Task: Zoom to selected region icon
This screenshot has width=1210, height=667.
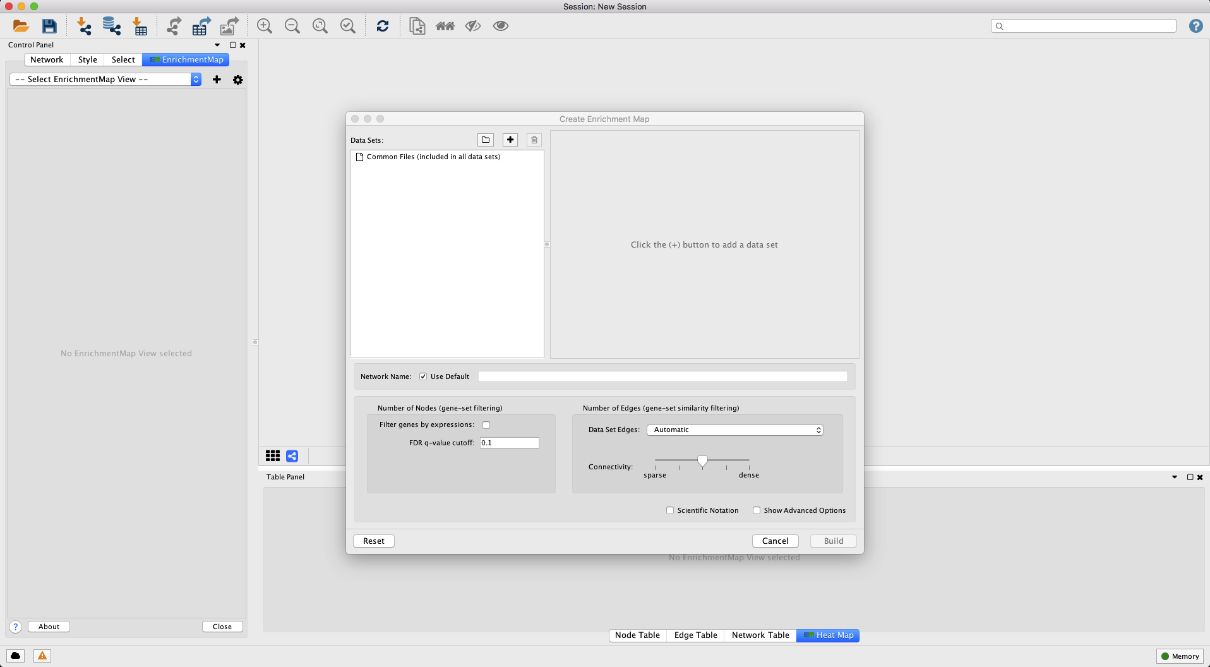Action: [x=348, y=26]
